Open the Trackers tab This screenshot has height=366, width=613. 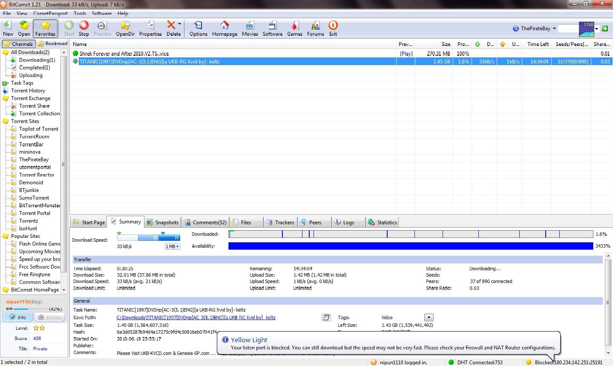(x=280, y=222)
